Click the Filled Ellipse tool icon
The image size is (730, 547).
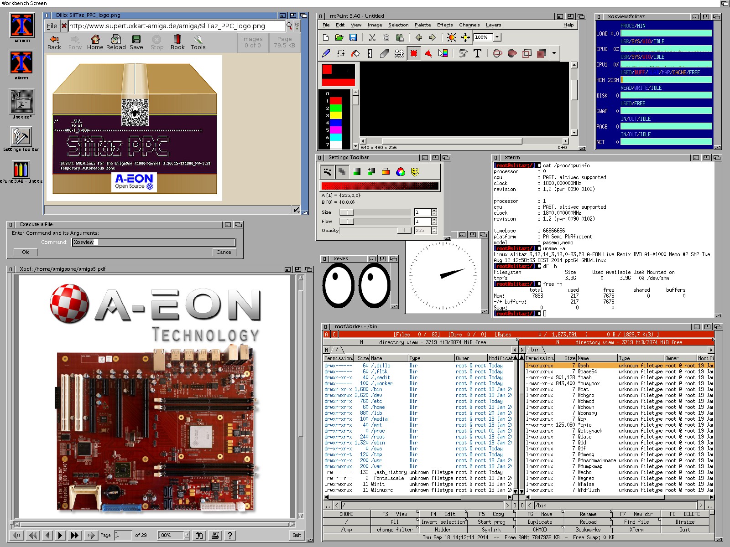(512, 53)
